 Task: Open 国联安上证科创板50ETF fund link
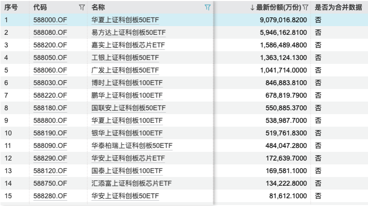click(129, 108)
